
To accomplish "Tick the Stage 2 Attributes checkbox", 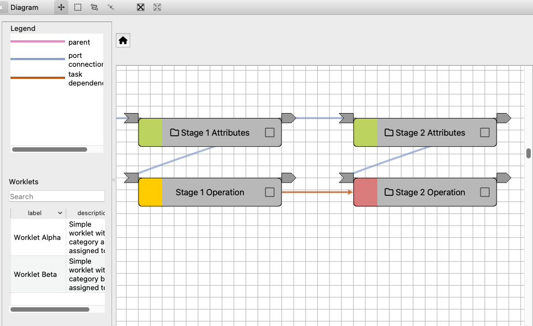I will (x=485, y=132).
